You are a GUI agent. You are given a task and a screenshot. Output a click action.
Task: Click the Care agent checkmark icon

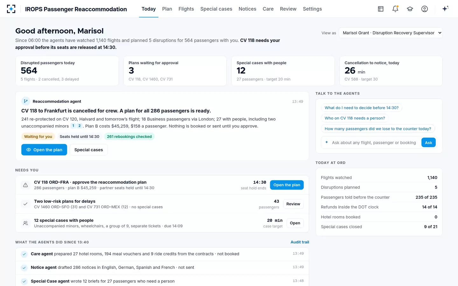pos(24,254)
